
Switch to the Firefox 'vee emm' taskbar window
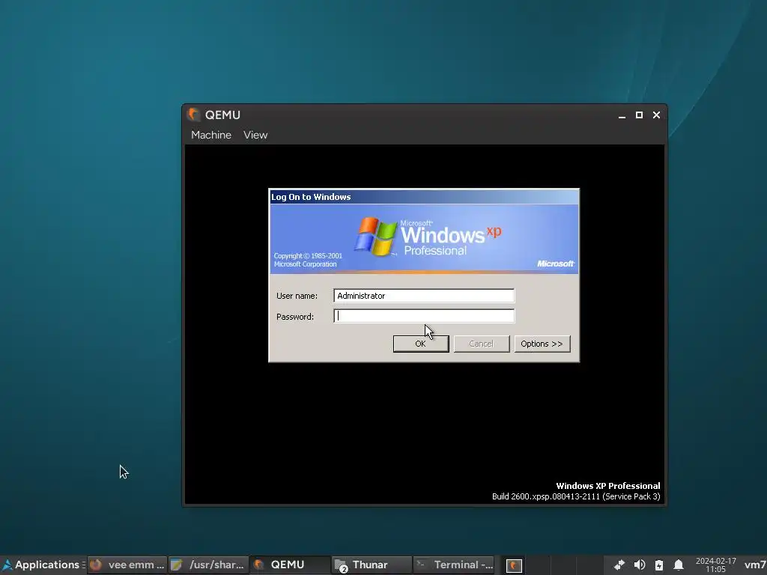pos(127,565)
